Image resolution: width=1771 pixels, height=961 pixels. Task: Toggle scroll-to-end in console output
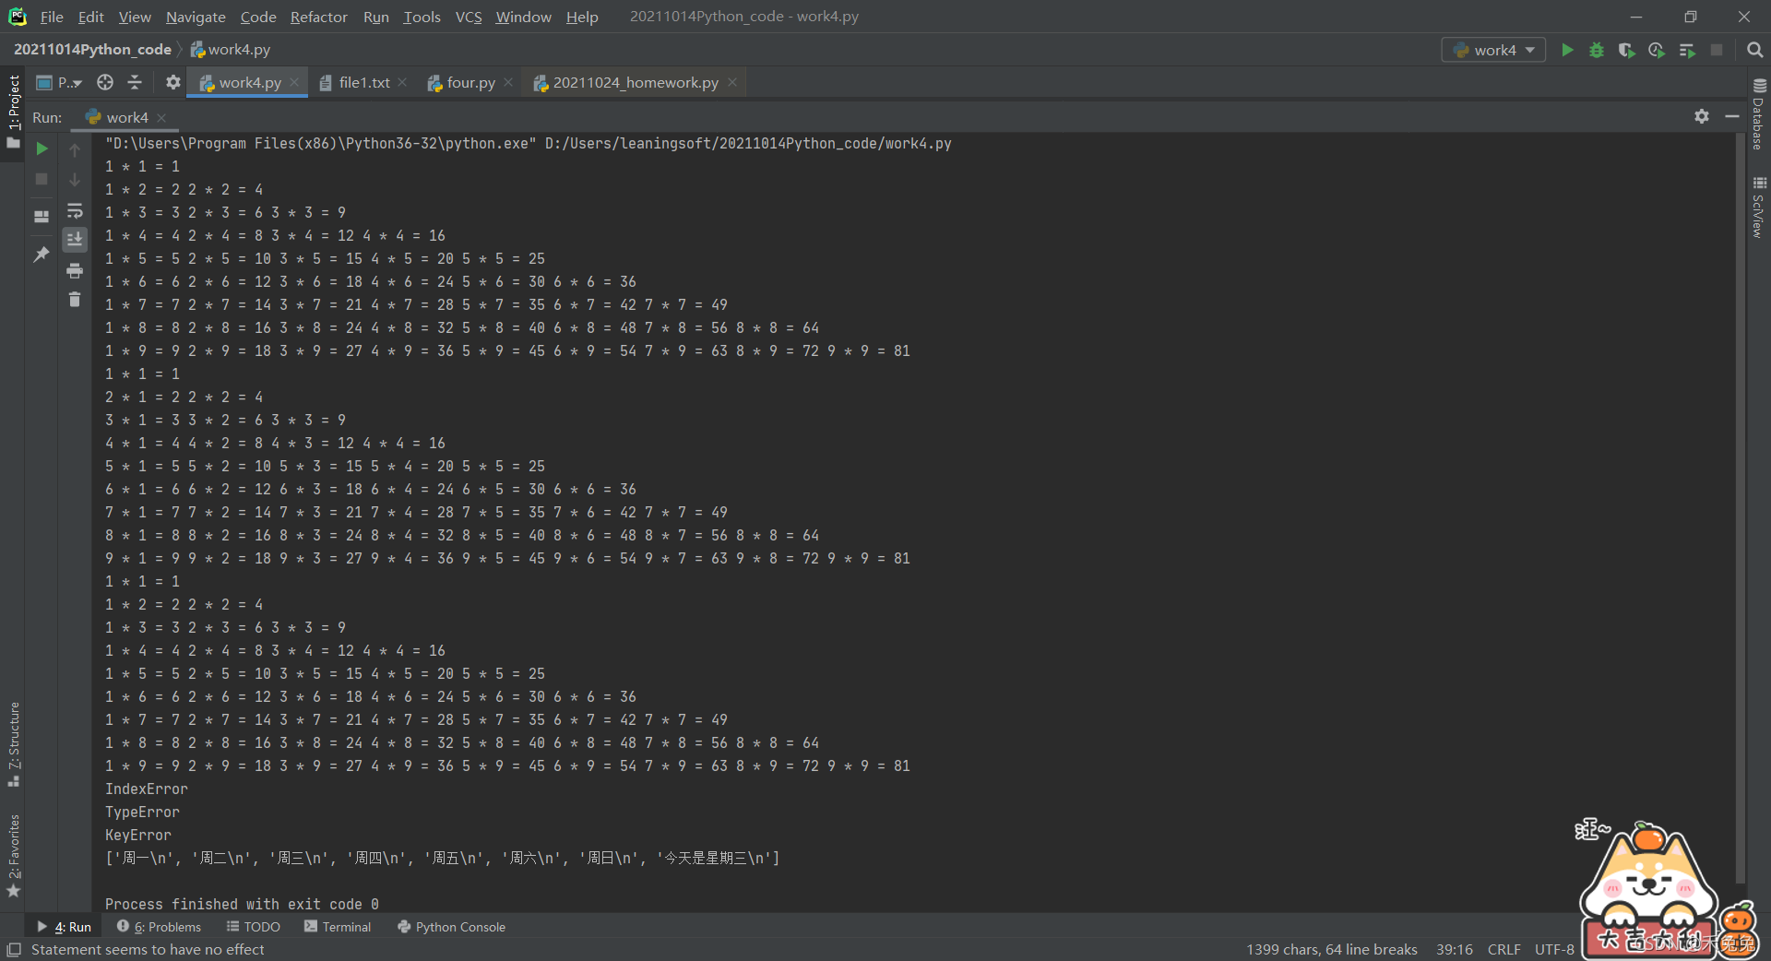coord(75,239)
